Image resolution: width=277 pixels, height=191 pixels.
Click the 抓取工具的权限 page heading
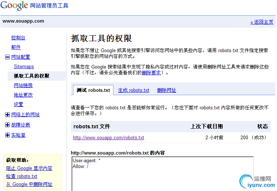101,38
